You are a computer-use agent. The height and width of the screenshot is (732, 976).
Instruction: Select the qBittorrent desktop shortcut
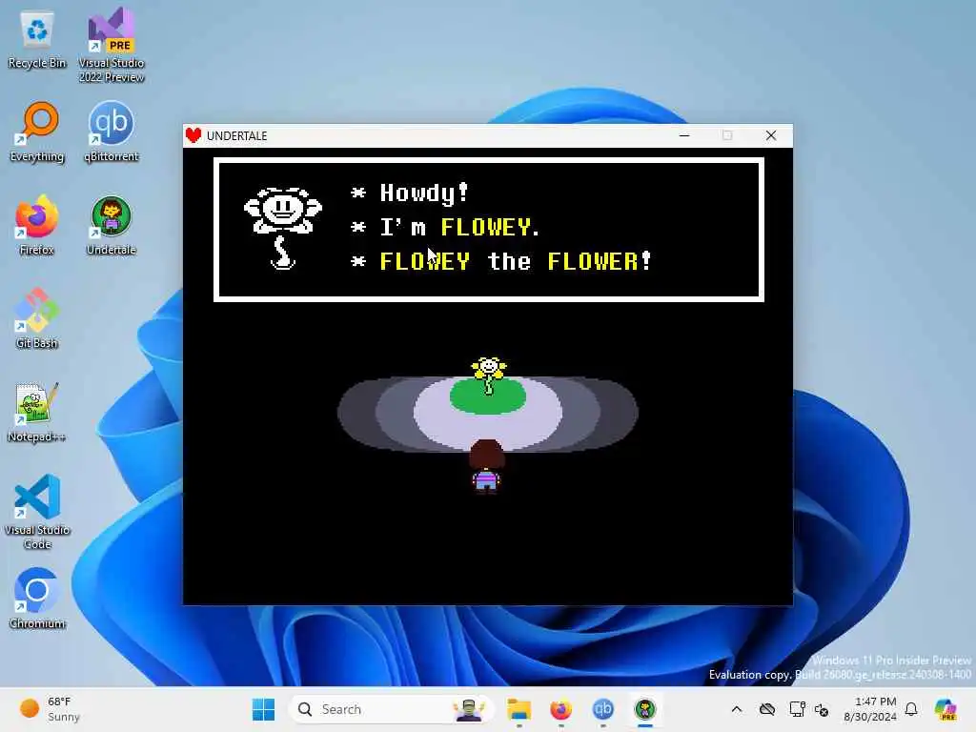click(x=111, y=132)
